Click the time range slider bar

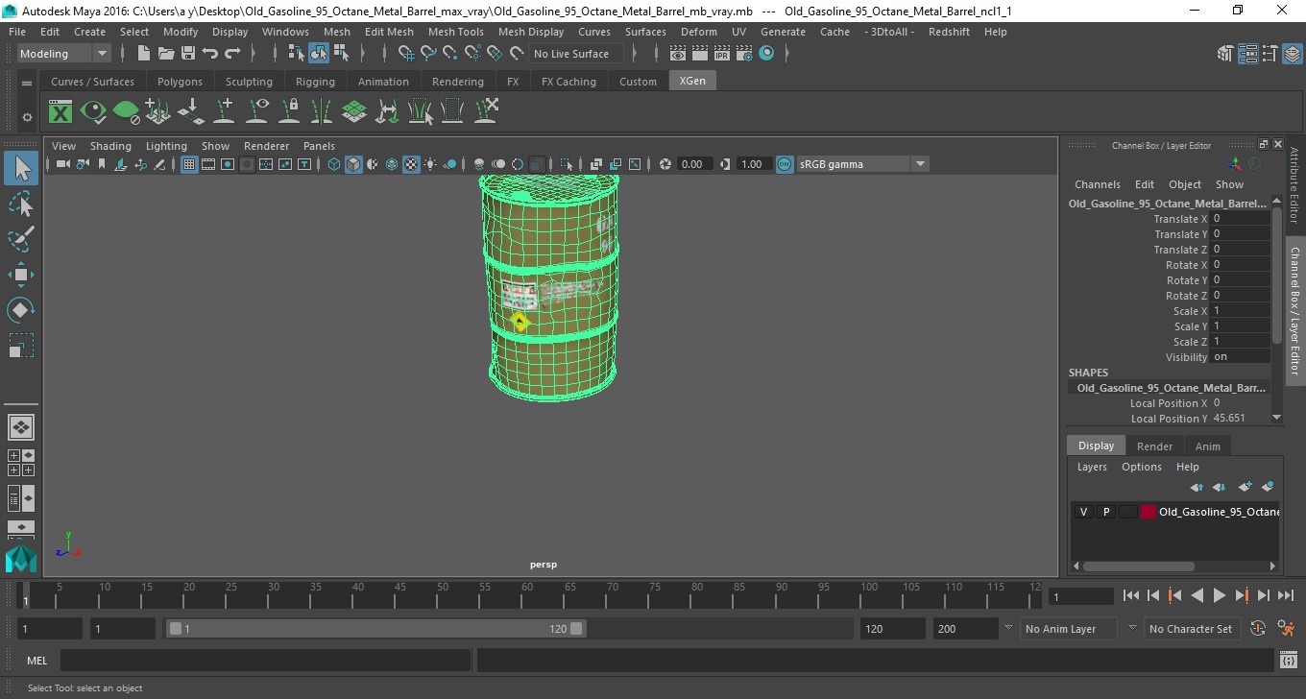pyautogui.click(x=375, y=629)
